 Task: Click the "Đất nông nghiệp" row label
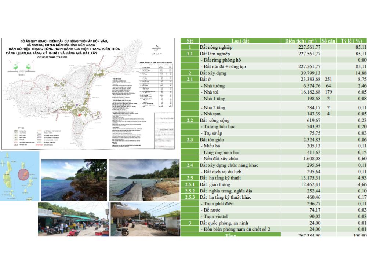point(216,47)
